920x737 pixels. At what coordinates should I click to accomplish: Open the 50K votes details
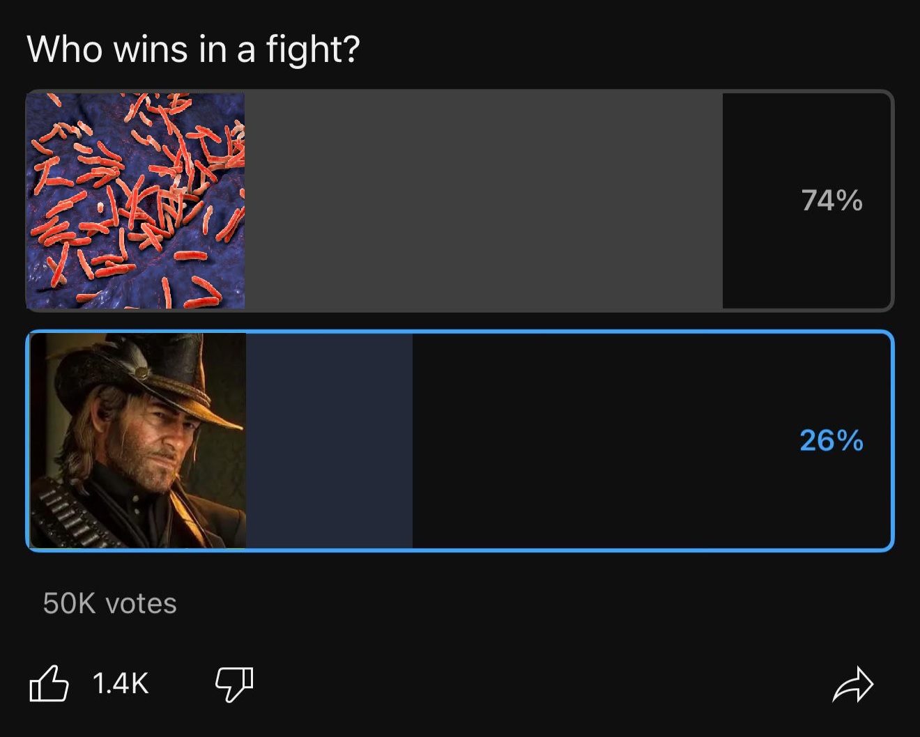tap(109, 603)
